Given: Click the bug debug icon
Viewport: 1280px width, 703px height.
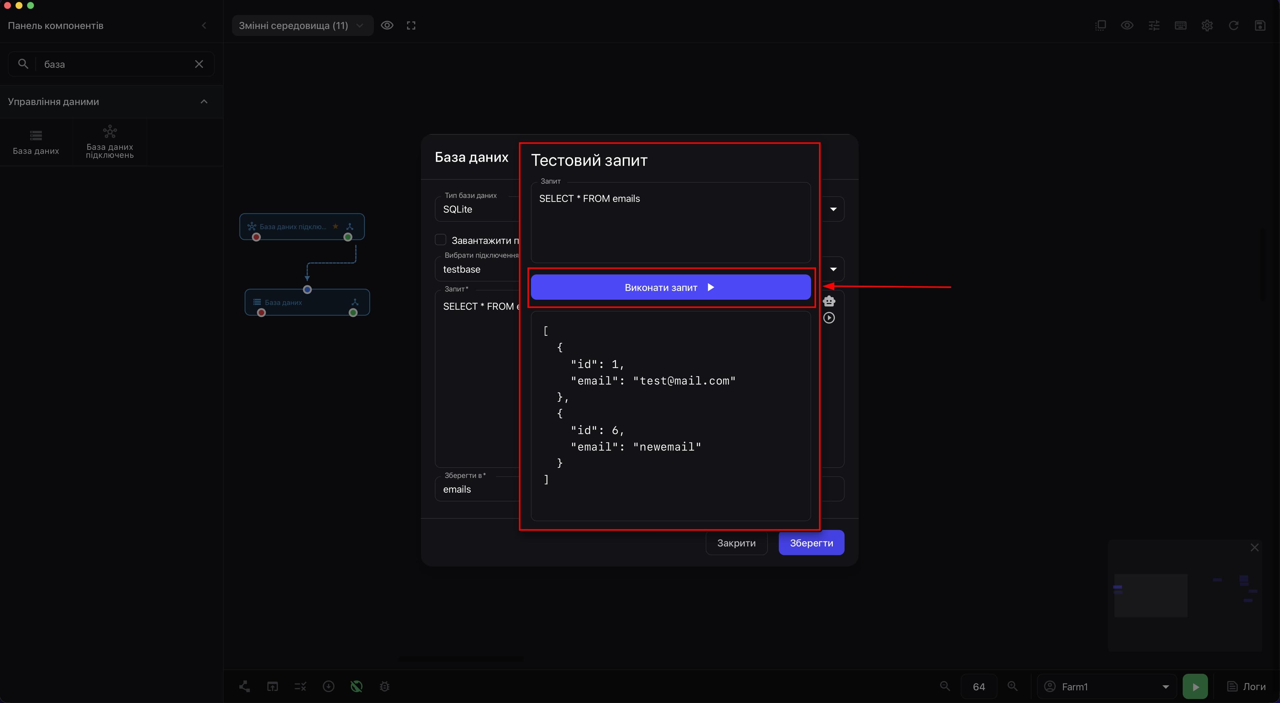Looking at the screenshot, I should pos(384,687).
